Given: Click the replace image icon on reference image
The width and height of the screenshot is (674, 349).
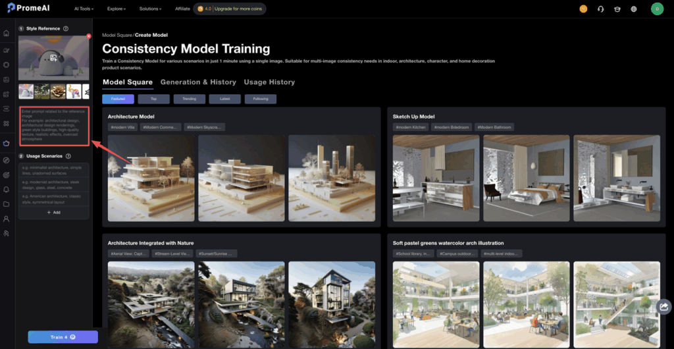Looking at the screenshot, I should click(54, 57).
